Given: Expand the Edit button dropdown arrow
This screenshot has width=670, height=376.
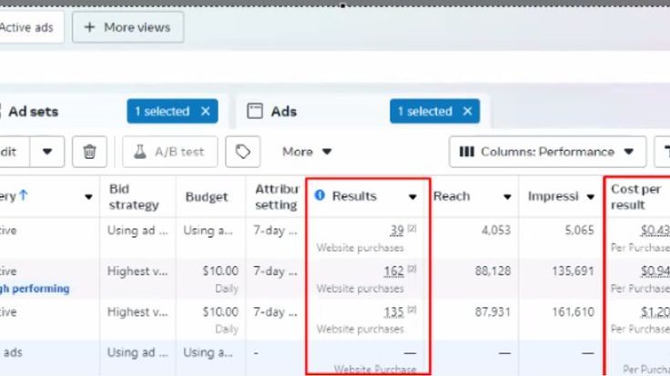Looking at the screenshot, I should [47, 152].
